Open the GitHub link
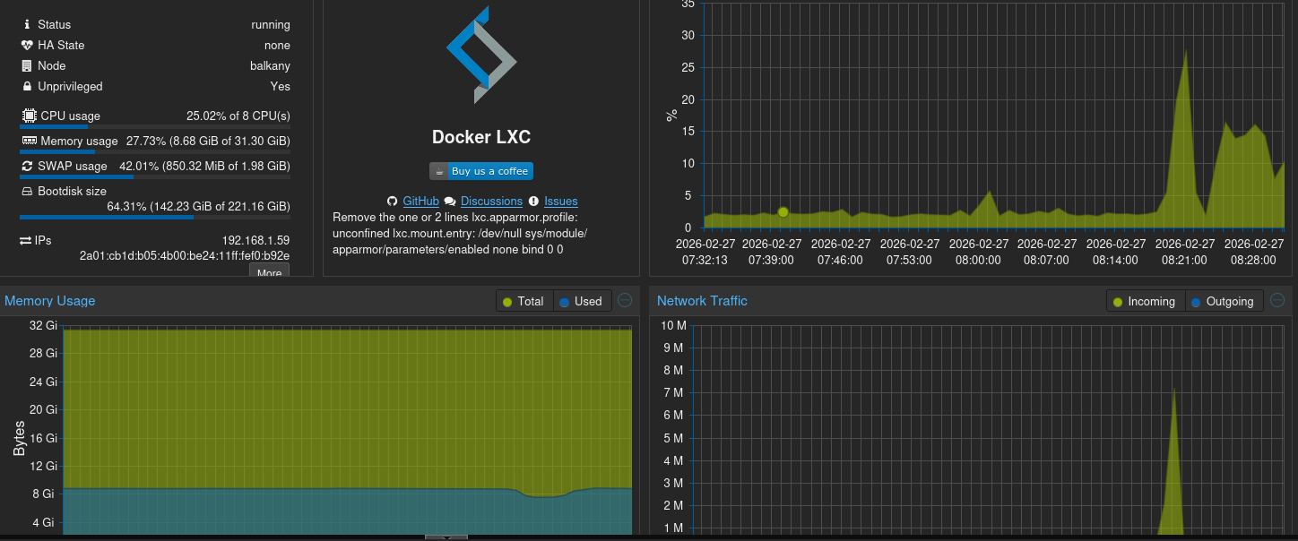This screenshot has height=541, width=1298. coord(420,202)
